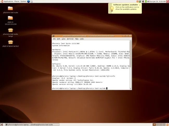This screenshot has height=126, width=169.
Task: Close the terminal window
Action: tap(130, 36)
